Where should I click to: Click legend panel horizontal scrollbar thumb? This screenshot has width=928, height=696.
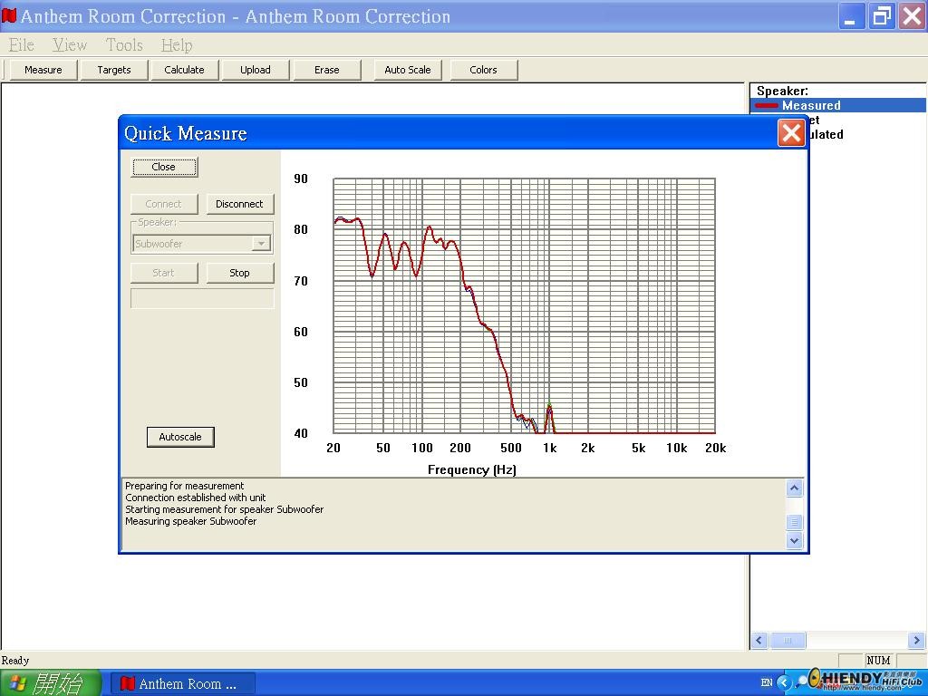click(x=788, y=641)
